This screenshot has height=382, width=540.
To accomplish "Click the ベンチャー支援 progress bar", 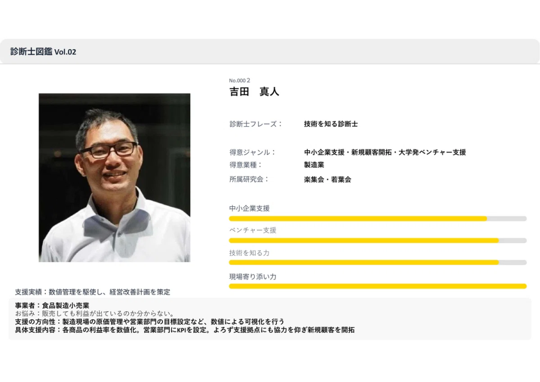I will [364, 241].
